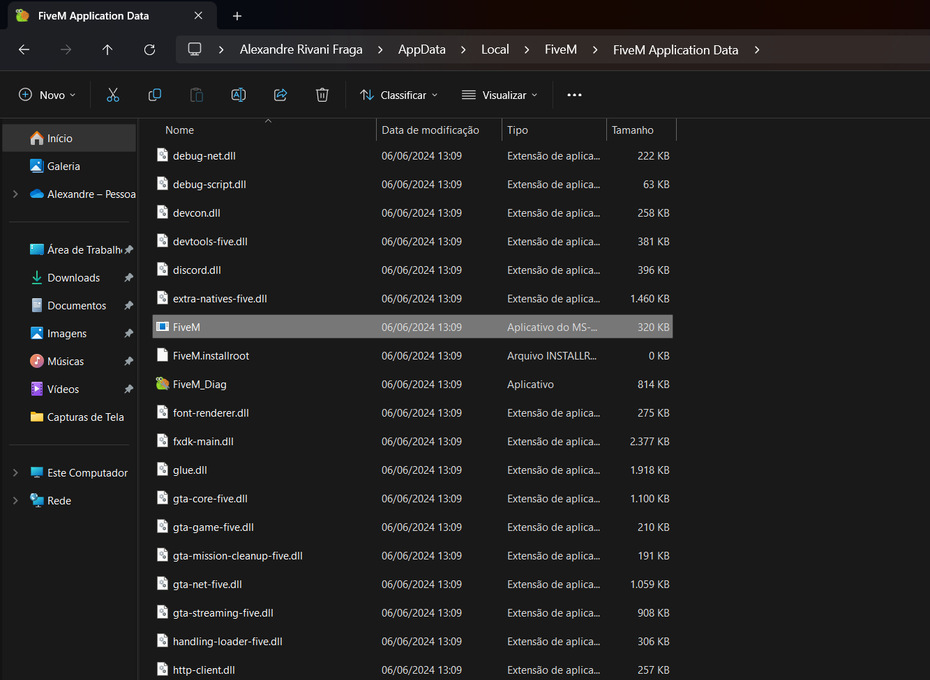Close the FiveM Application Data tab
This screenshot has width=930, height=680.
198,15
